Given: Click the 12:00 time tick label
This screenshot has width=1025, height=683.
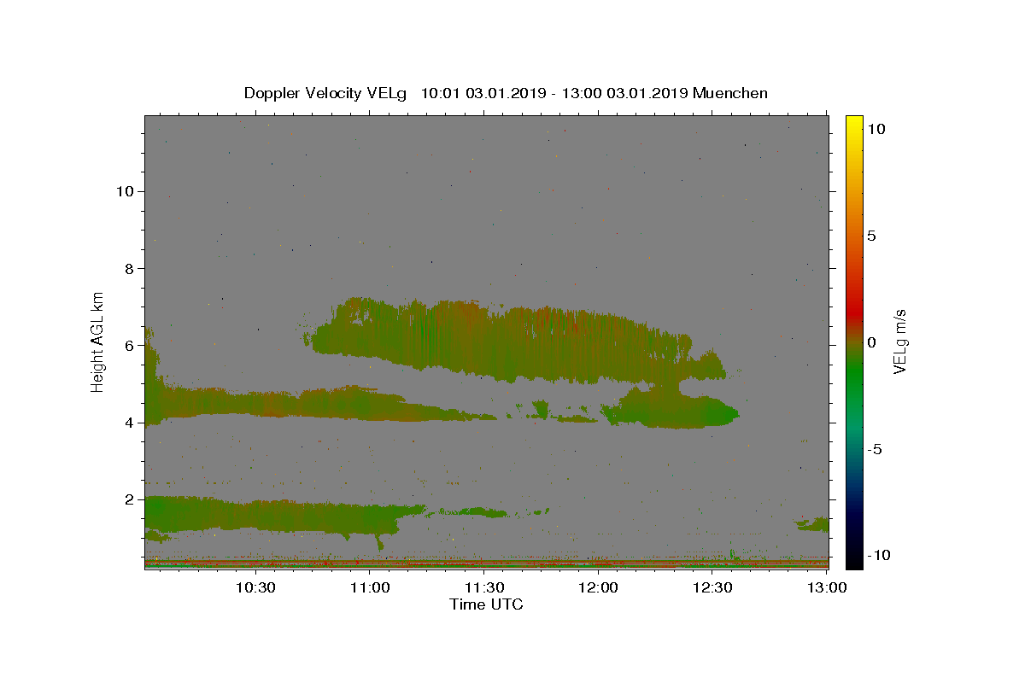Looking at the screenshot, I should [598, 587].
